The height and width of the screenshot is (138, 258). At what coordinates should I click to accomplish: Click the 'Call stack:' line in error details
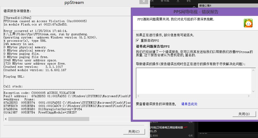[13, 86]
